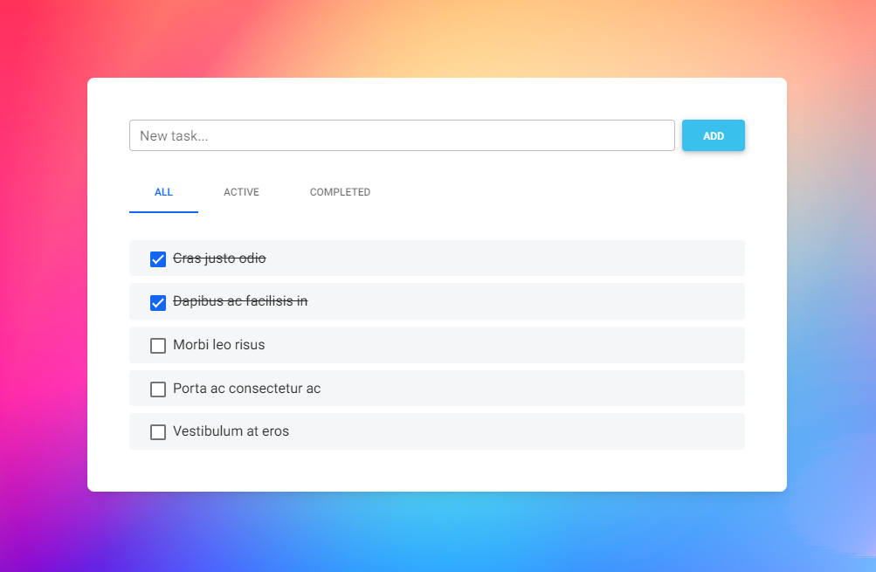Check the Morbi leo risus checkbox
The height and width of the screenshot is (572, 876).
pos(158,345)
